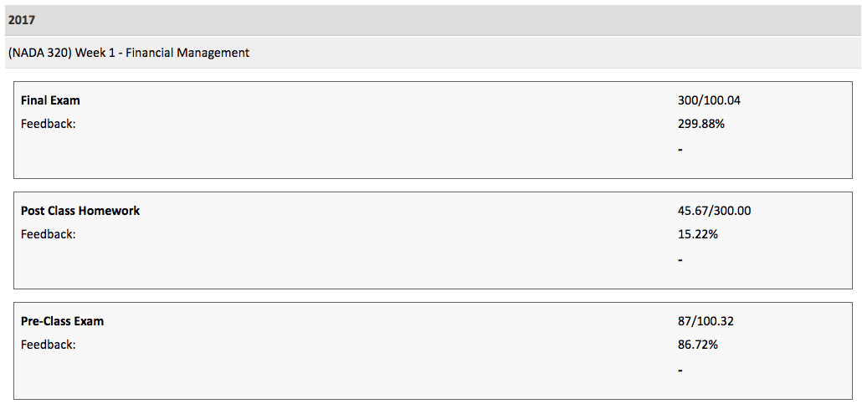Expand the NADA 320 Financial Management row
Screen dimensions: 862x409
(x=129, y=53)
